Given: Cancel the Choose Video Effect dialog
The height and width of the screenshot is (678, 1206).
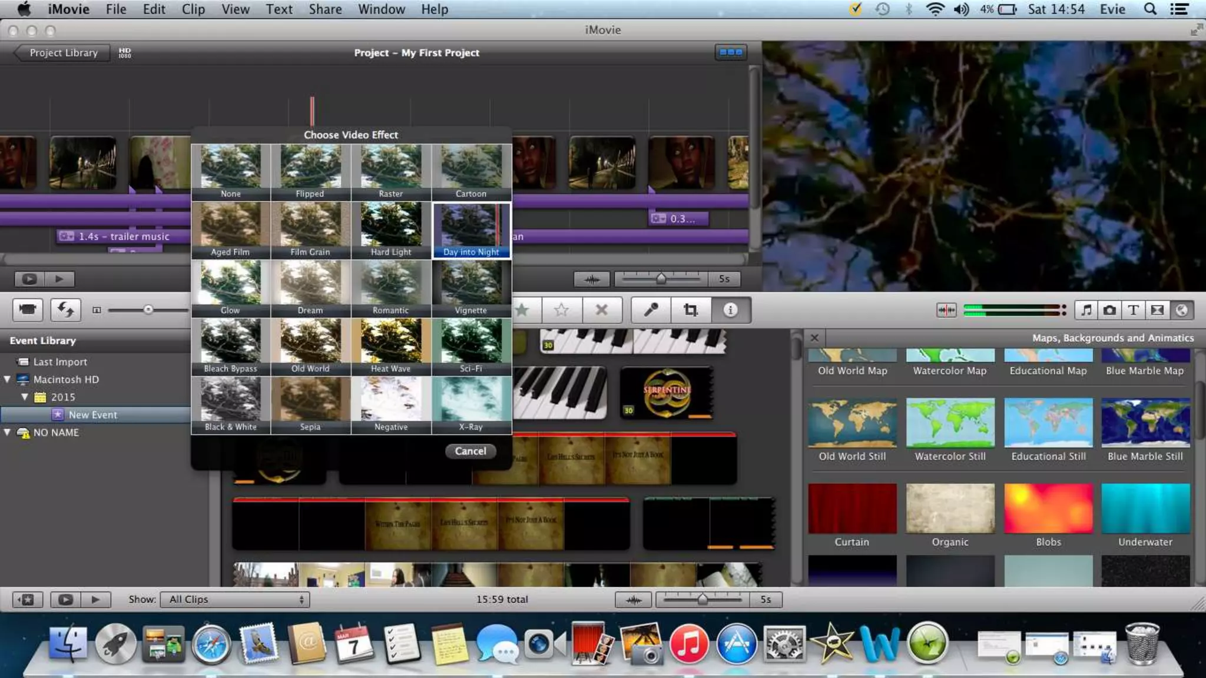Looking at the screenshot, I should 471,451.
